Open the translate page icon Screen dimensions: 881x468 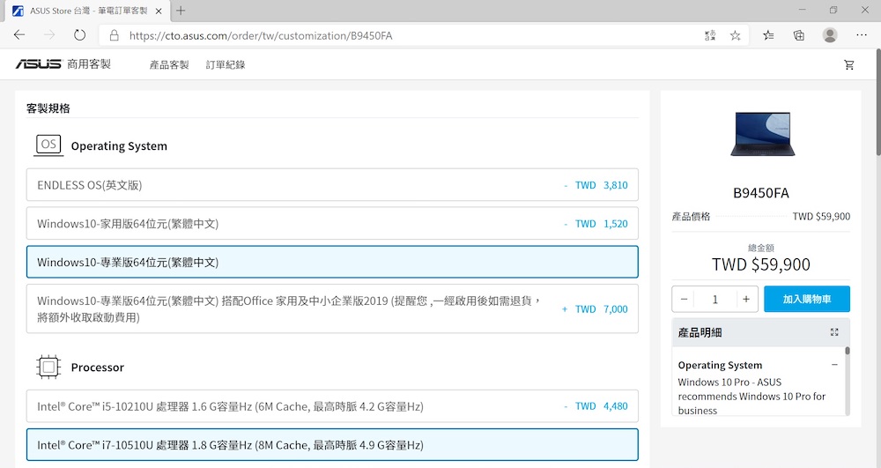click(710, 35)
